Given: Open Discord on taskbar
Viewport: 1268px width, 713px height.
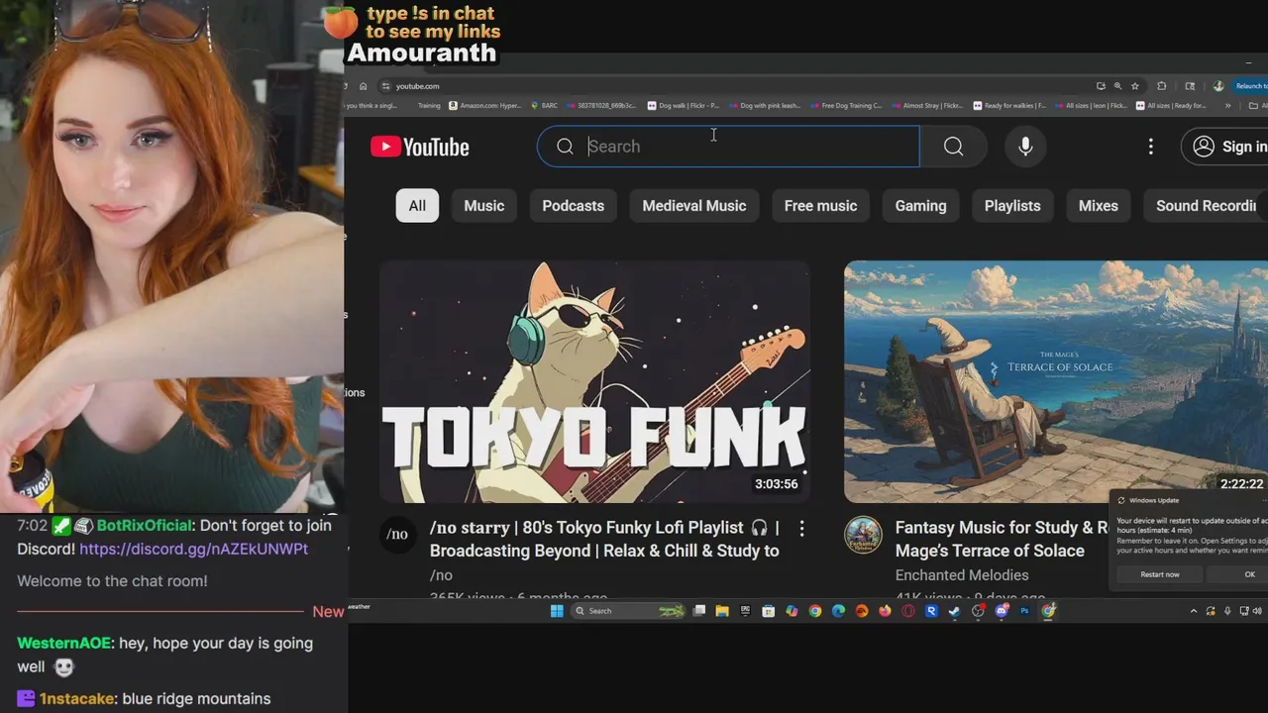Looking at the screenshot, I should [x=1001, y=611].
